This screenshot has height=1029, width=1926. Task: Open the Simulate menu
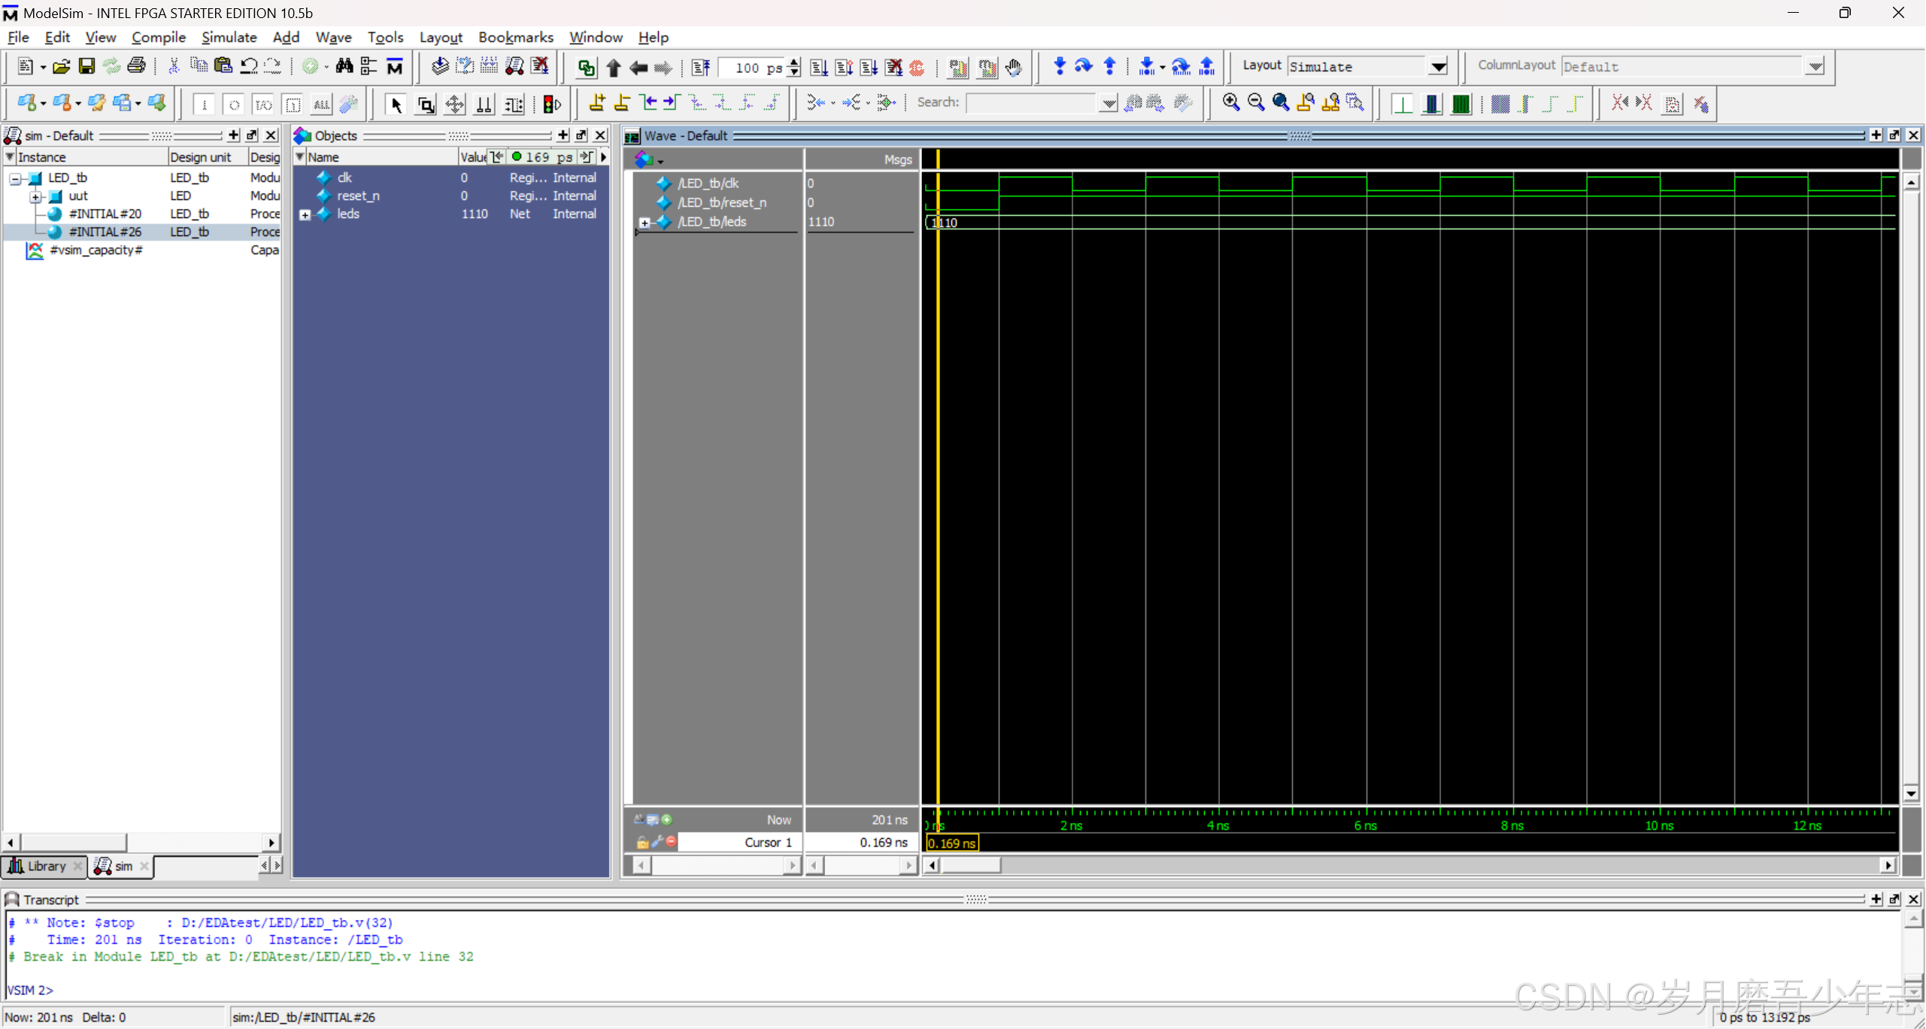pos(229,37)
